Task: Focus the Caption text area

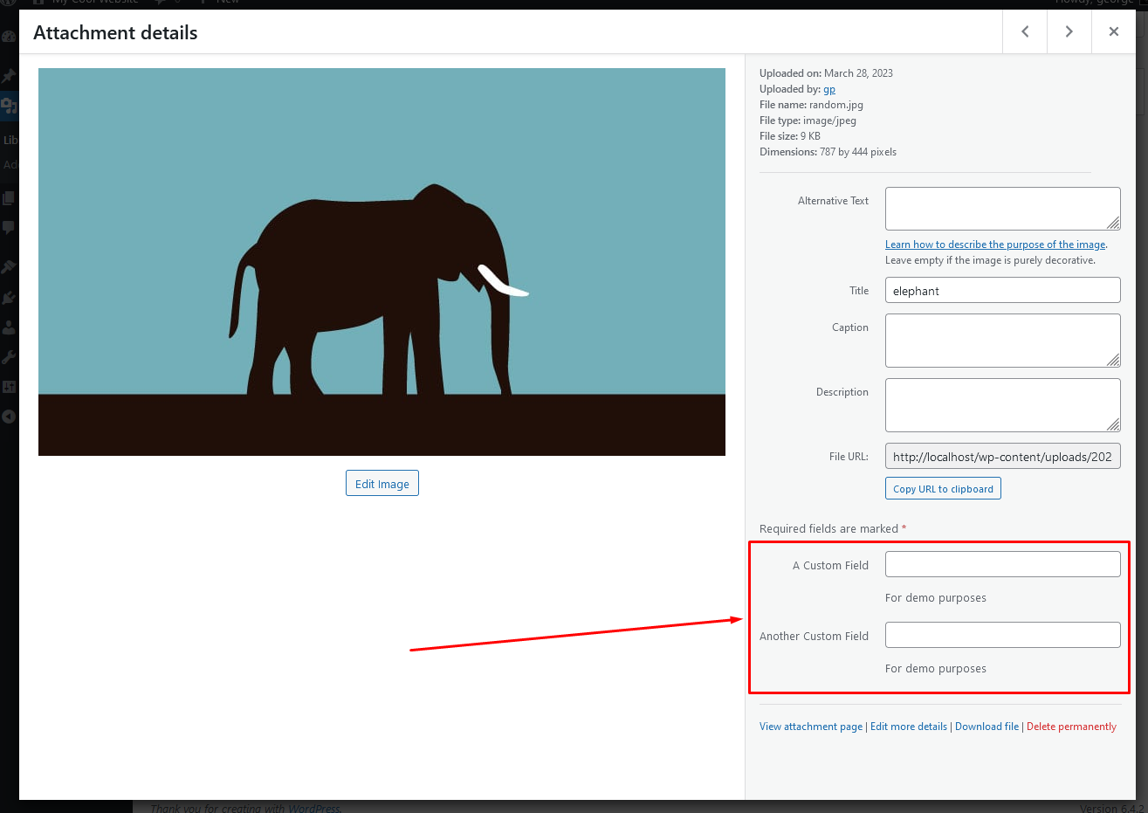Action: pos(1003,341)
